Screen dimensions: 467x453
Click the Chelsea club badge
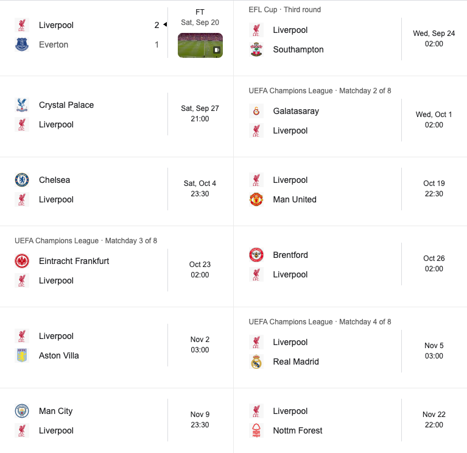(22, 180)
